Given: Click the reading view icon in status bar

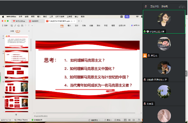Looking at the screenshot, I should pos(133,120).
